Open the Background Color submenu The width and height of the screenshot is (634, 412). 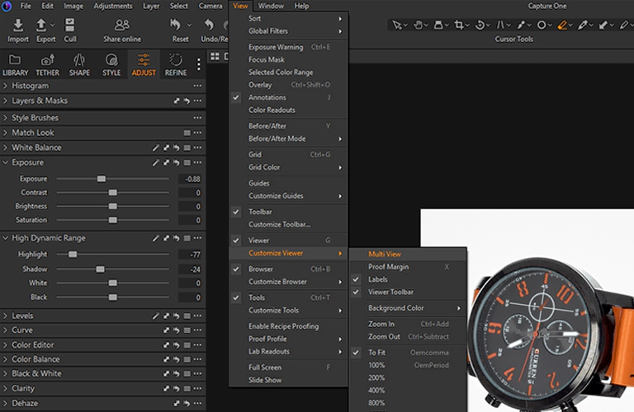click(396, 308)
